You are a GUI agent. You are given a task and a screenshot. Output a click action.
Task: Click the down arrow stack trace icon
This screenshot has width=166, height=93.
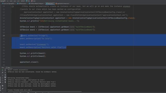pyautogui.click(x=5, y=72)
